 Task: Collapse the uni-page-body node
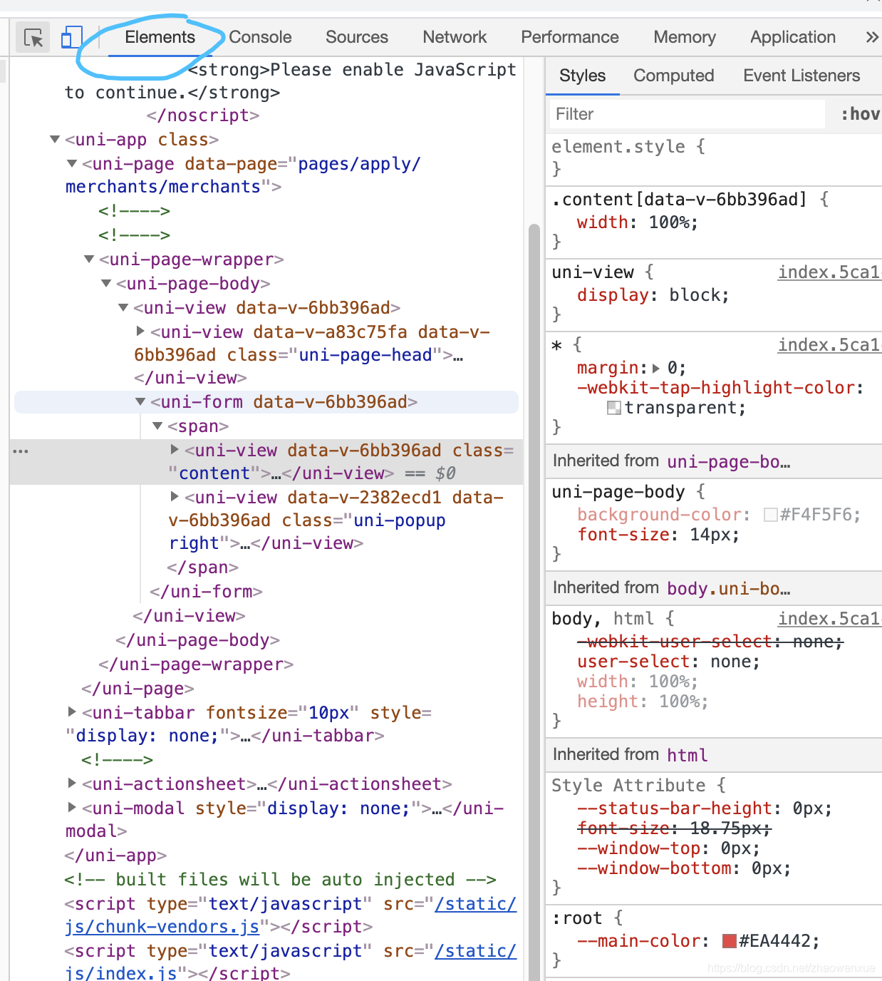(x=106, y=284)
